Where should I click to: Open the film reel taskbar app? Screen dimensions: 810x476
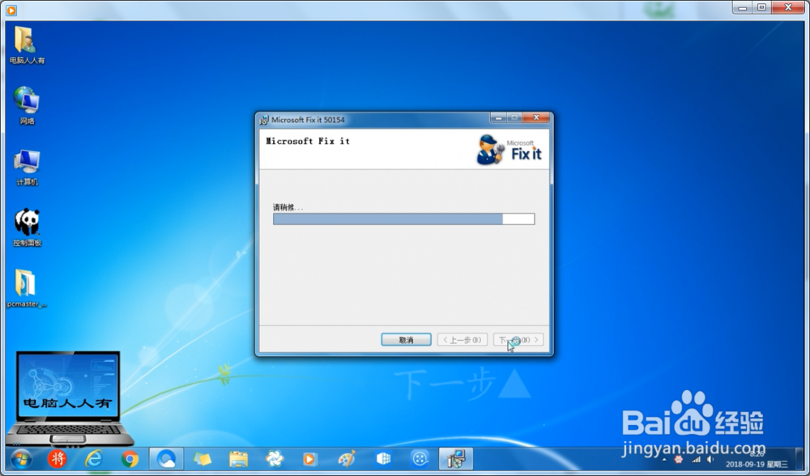tap(420, 458)
